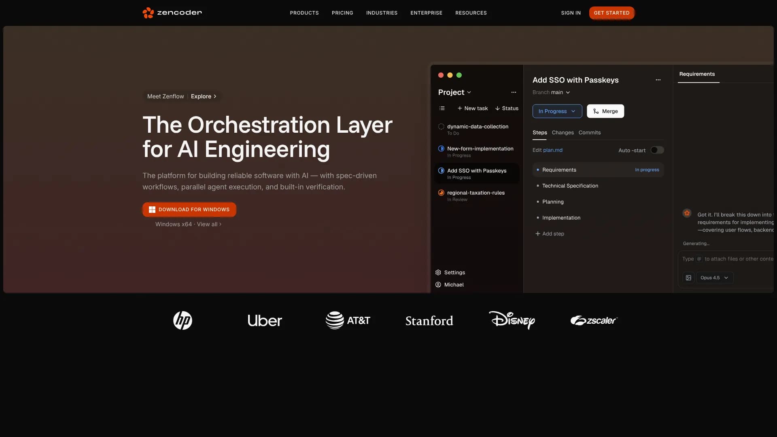This screenshot has width=777, height=437.
Task: Click the Merge button
Action: coord(605,111)
